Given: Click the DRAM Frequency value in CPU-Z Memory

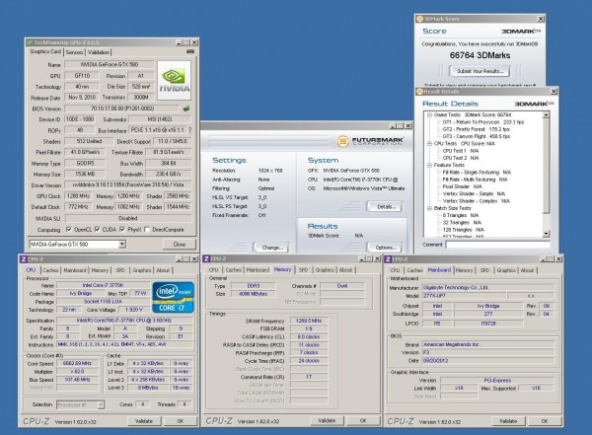Looking at the screenshot, I should [309, 321].
